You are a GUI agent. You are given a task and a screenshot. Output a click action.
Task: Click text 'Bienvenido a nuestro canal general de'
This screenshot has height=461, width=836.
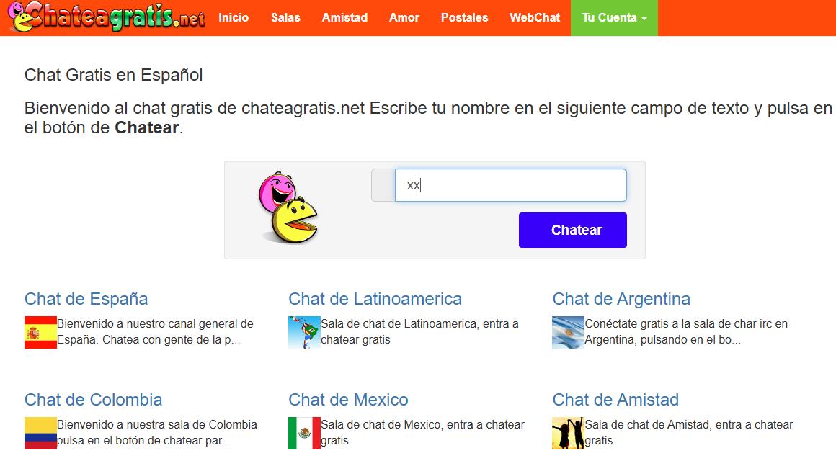tap(155, 323)
